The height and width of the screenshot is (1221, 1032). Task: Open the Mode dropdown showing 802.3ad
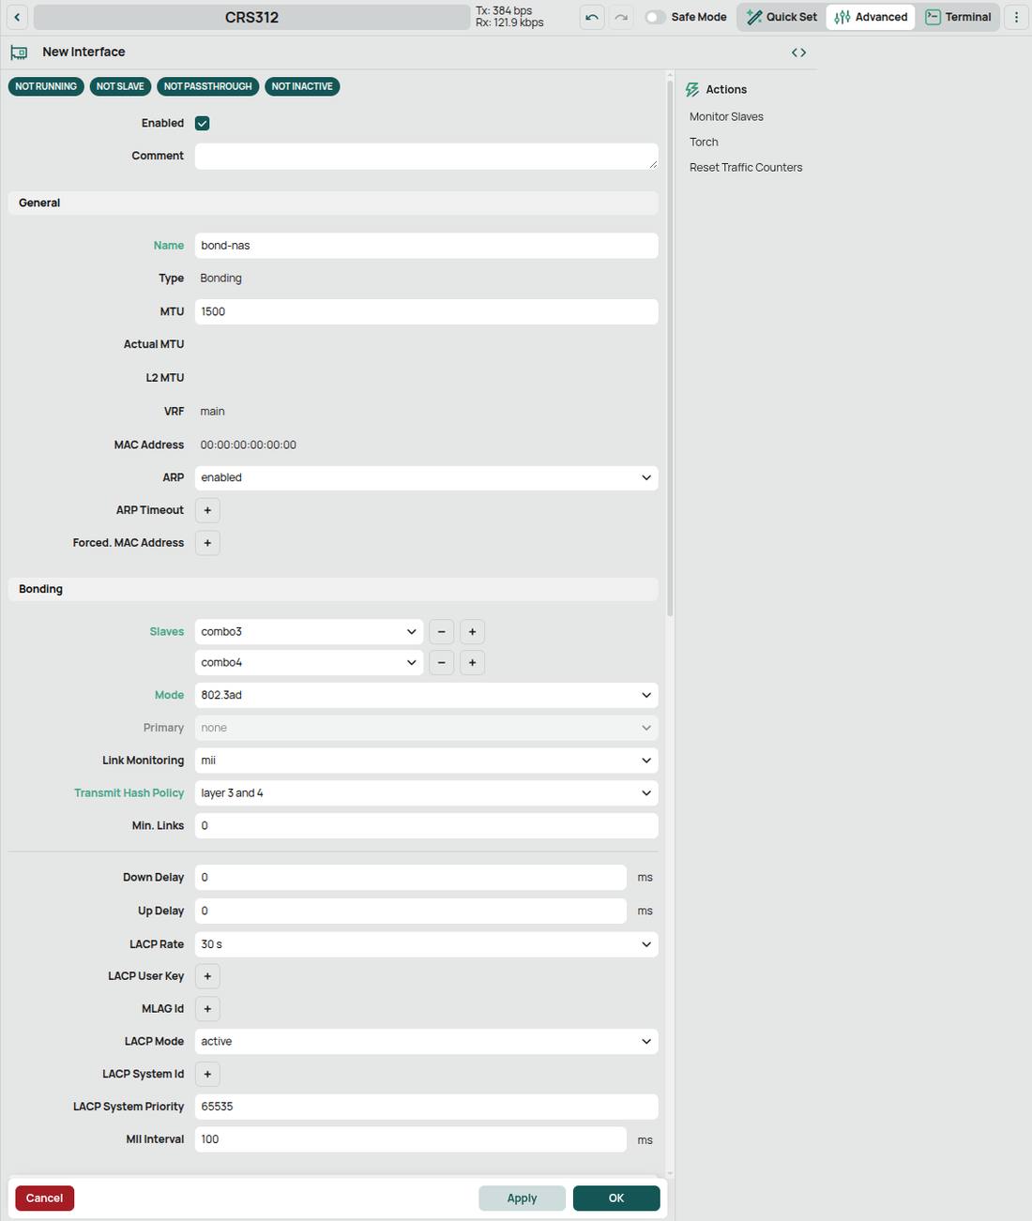pos(426,695)
